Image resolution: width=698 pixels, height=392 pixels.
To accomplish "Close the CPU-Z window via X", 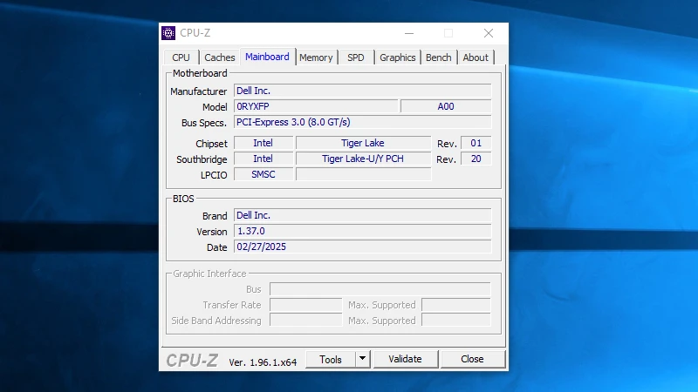I will 489,33.
